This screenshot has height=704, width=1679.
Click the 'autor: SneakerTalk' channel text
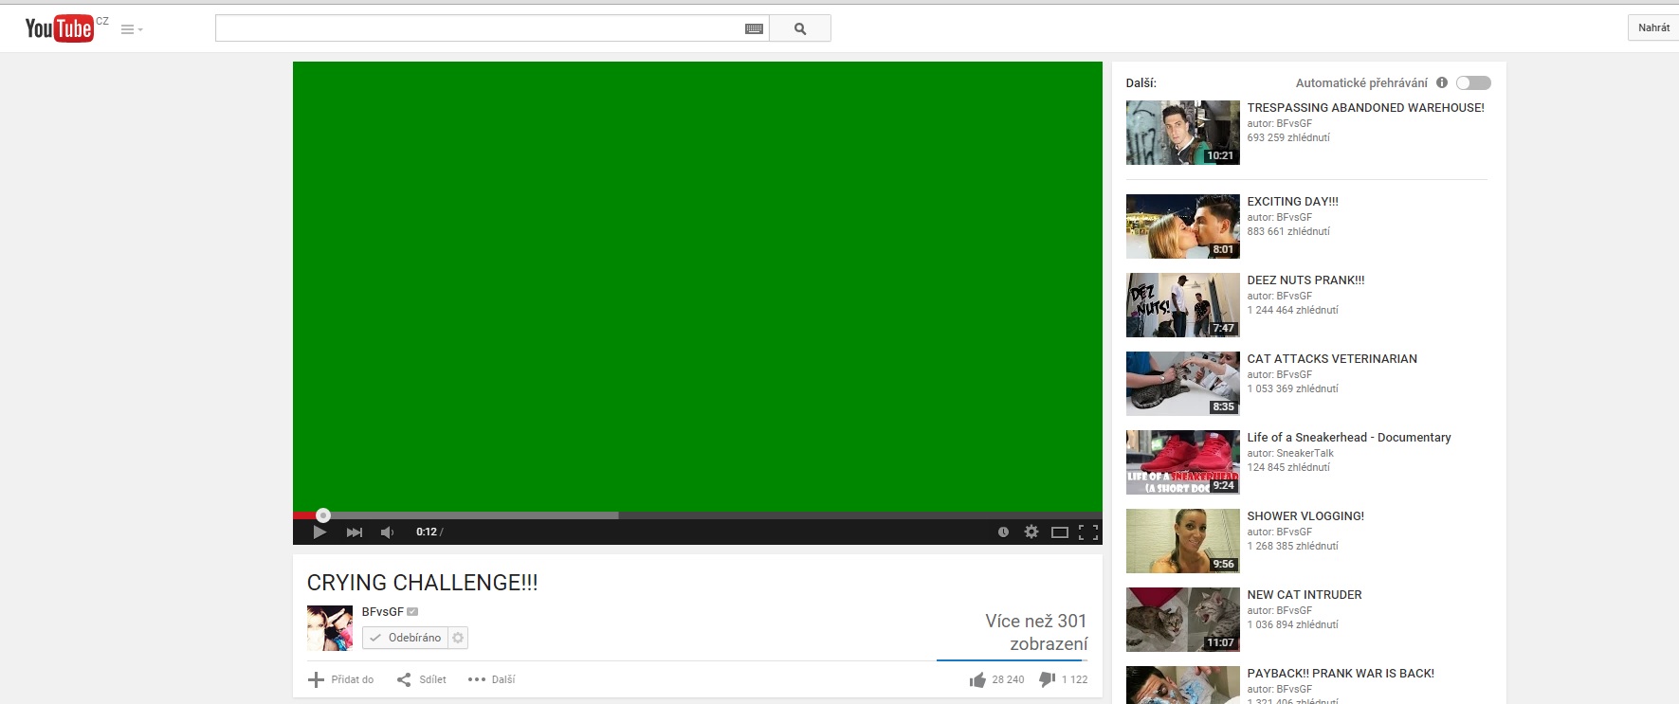[1290, 453]
